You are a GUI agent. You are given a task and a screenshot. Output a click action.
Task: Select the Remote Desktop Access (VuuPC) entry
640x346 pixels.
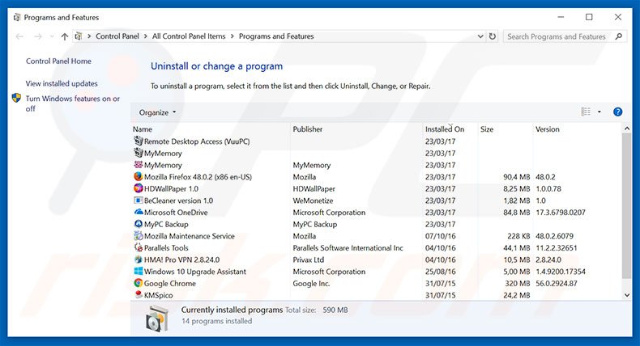tap(197, 141)
